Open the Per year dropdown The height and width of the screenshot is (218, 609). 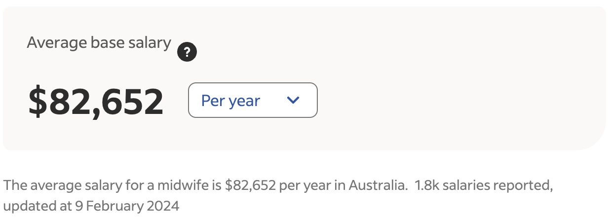click(x=253, y=100)
